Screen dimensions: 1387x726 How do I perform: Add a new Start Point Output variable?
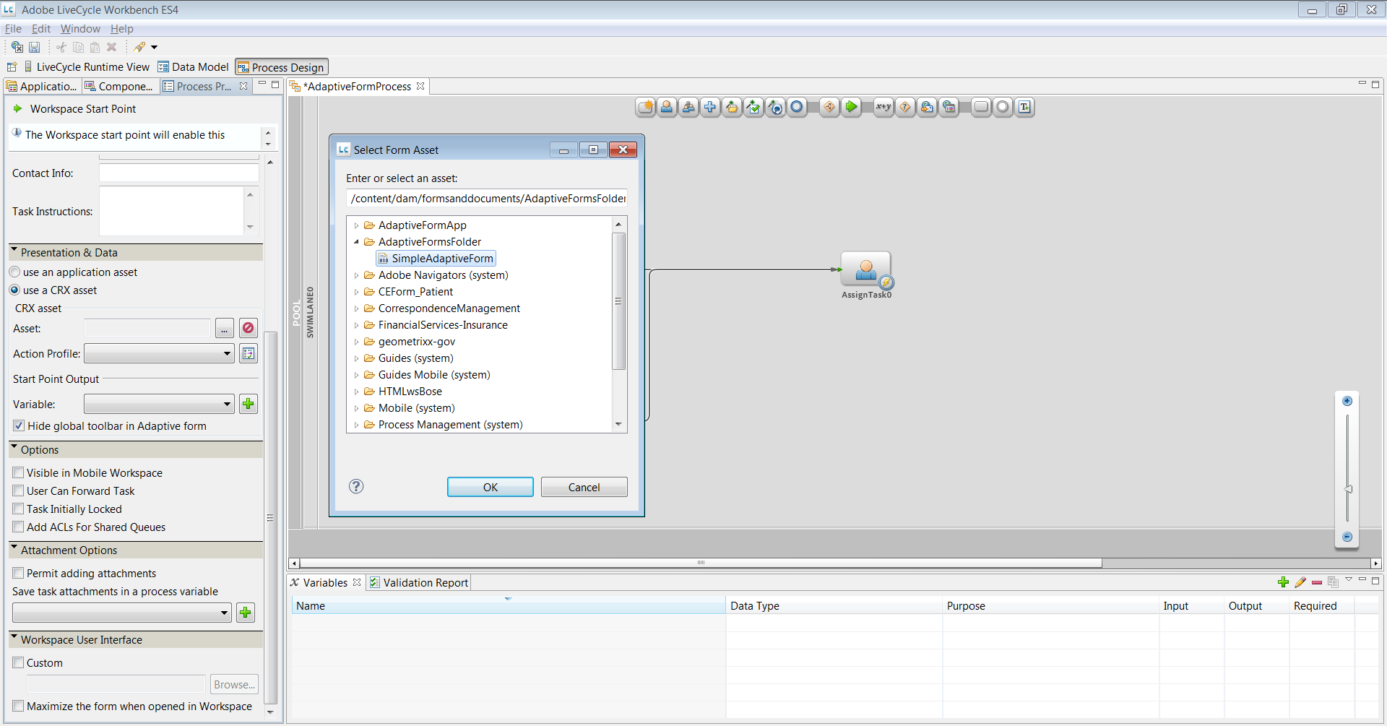pyautogui.click(x=248, y=404)
